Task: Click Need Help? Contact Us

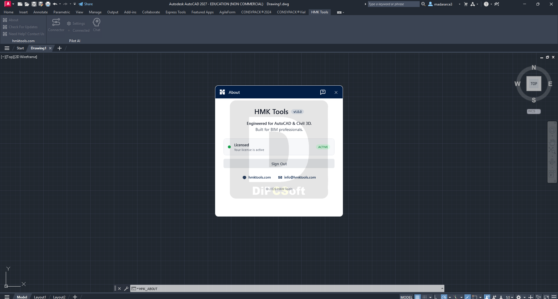Action: [x=24, y=34]
